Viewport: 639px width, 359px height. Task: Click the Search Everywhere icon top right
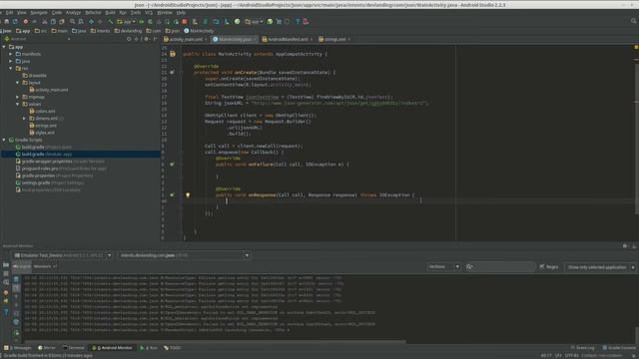[x=633, y=21]
